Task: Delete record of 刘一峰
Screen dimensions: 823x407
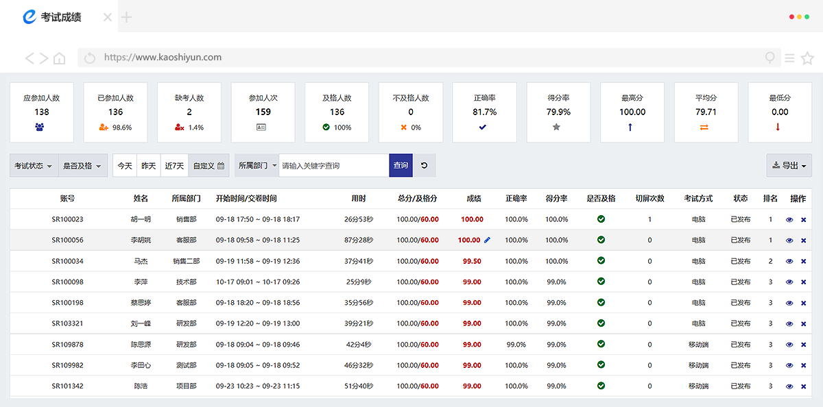Action: coord(804,324)
